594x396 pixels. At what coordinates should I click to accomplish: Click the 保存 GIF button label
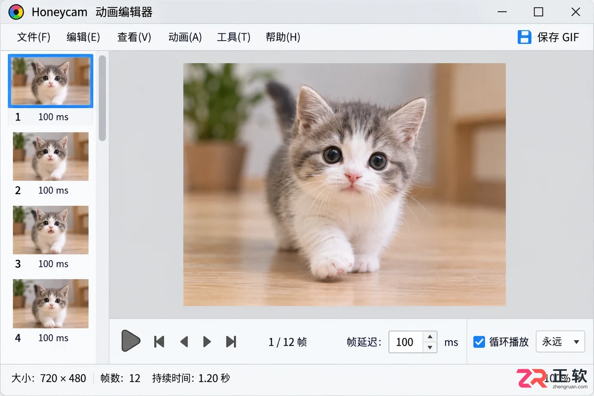click(x=558, y=37)
